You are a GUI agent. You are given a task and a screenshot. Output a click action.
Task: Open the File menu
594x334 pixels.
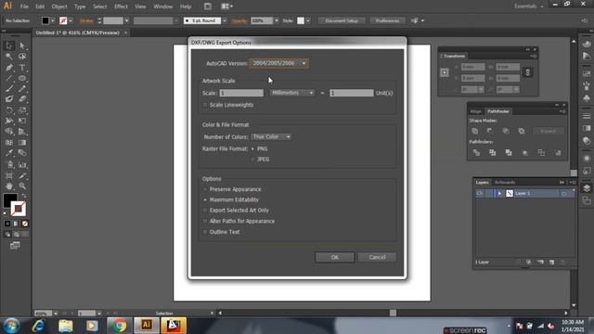coord(24,6)
